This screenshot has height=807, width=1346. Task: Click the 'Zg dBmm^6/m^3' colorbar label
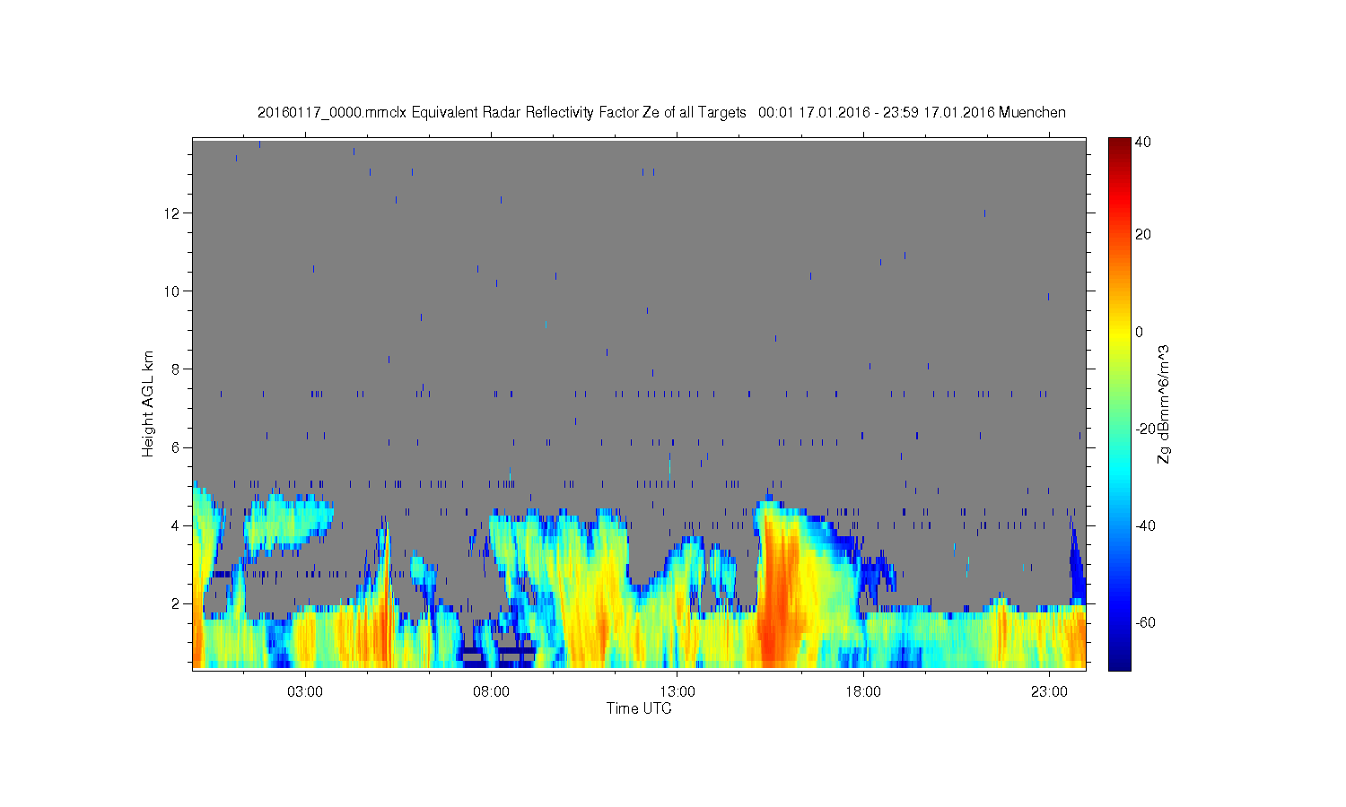click(1164, 403)
